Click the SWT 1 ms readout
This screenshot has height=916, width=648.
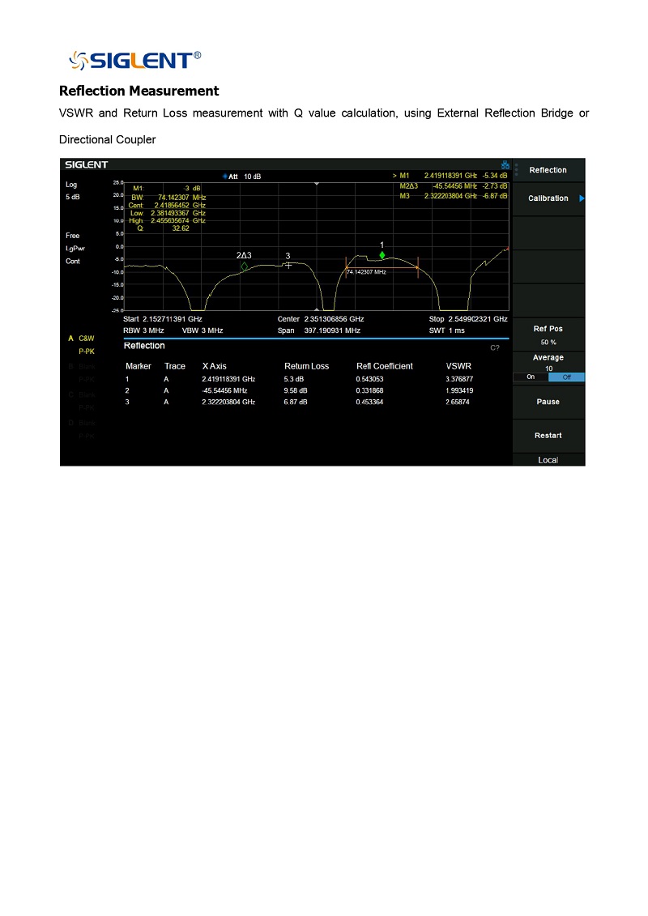pyautogui.click(x=447, y=330)
